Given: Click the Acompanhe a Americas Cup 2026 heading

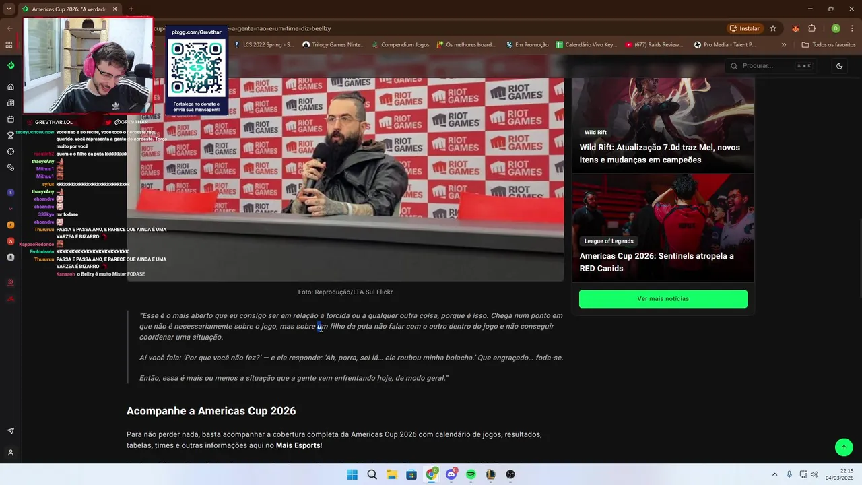Looking at the screenshot, I should click(x=211, y=411).
